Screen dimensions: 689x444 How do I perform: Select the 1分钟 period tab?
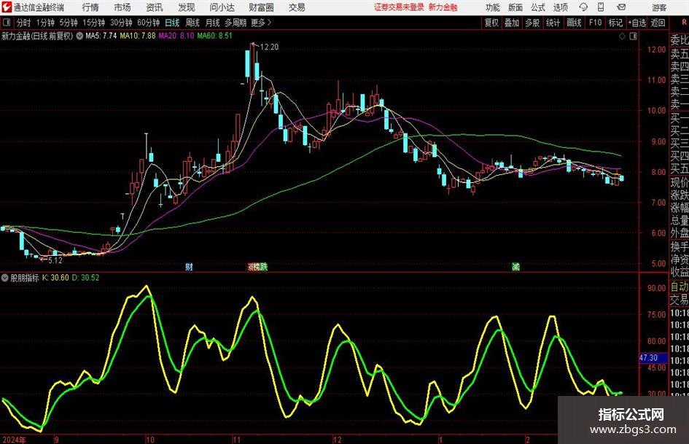click(x=44, y=23)
